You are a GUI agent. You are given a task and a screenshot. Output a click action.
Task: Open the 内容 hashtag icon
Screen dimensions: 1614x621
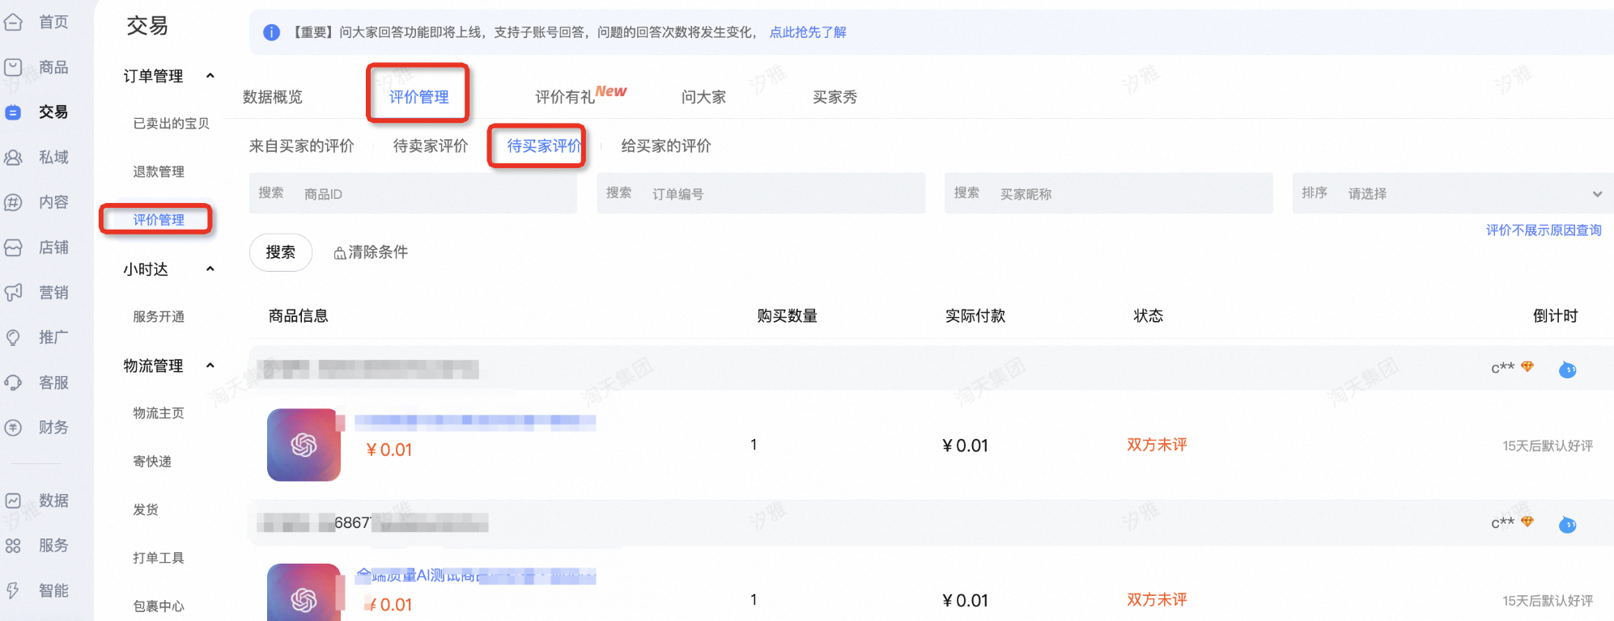(14, 202)
